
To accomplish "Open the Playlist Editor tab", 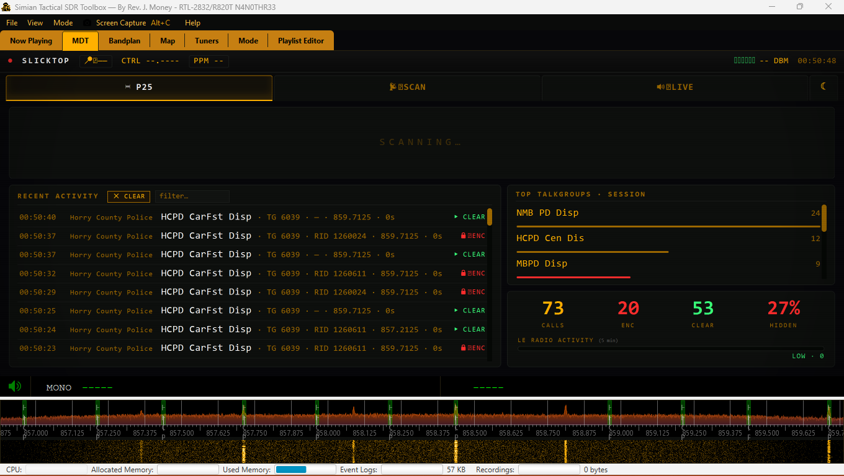I will [x=301, y=41].
